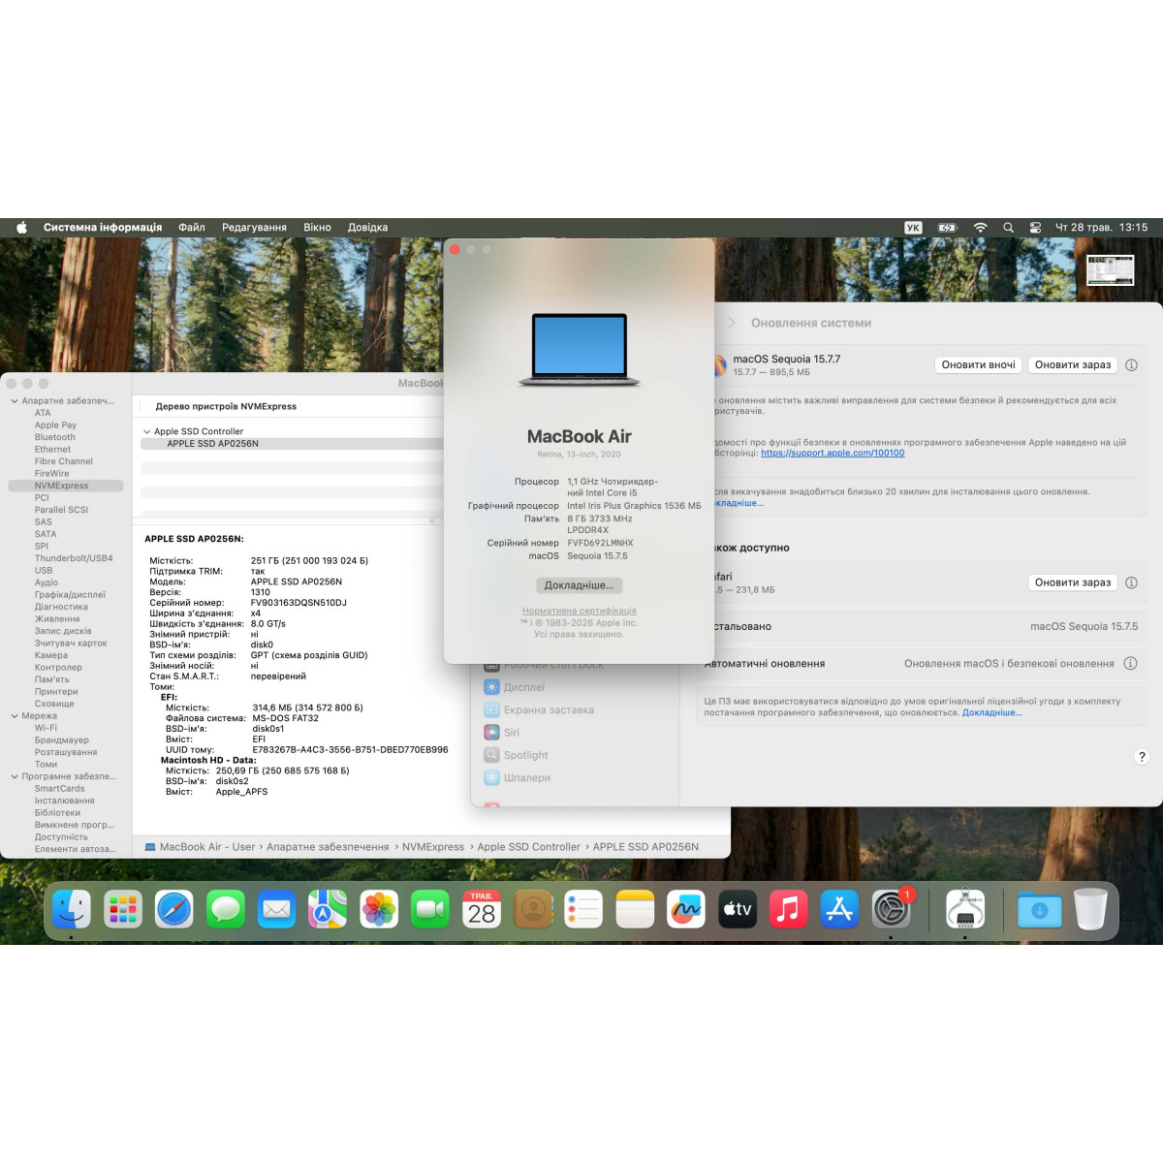This screenshot has width=1163, height=1163.
Task: Select Пам'ять in sidebar
Action: [x=52, y=679]
